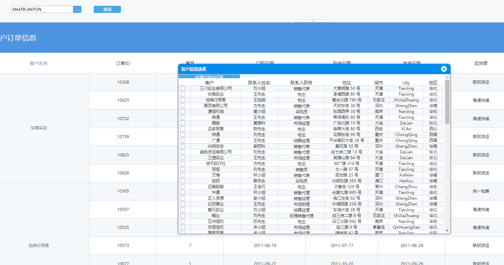Click 东南实业 in background customer column
The width and height of the screenshot is (504, 265).
click(x=38, y=128)
